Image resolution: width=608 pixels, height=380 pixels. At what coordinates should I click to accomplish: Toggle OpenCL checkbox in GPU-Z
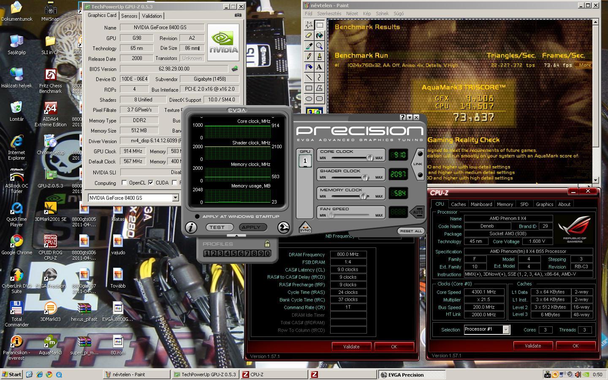tap(124, 183)
